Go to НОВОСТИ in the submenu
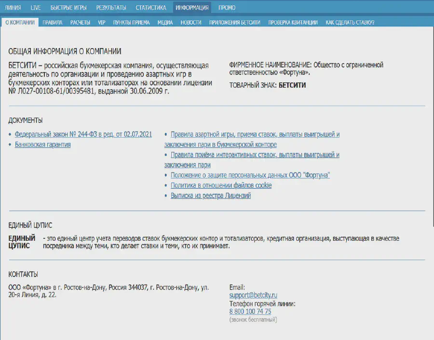Image resolution: width=434 pixels, height=340 pixels. click(190, 22)
